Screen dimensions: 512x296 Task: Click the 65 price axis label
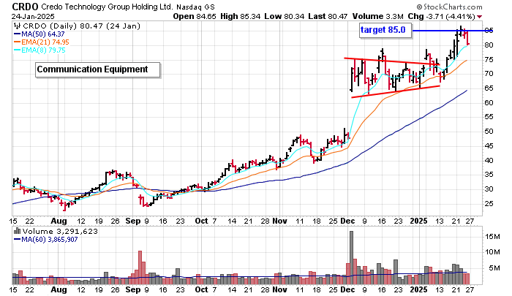489,88
